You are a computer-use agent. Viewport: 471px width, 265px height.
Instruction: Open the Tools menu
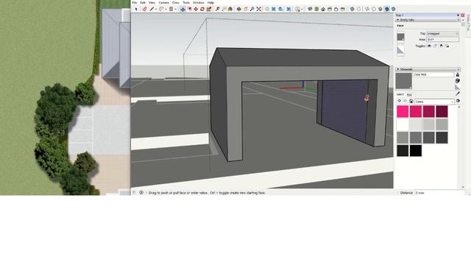pyautogui.click(x=186, y=2)
